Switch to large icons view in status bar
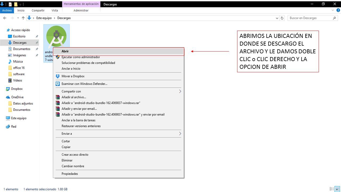The height and width of the screenshot is (192, 341). pos(337,189)
